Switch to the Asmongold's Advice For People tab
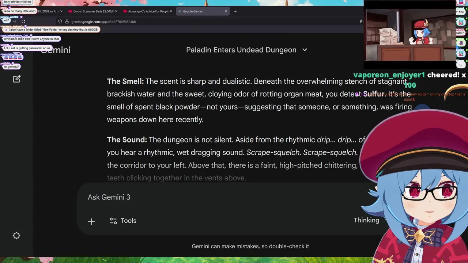Screen dimensions: 468x263 click(148, 11)
